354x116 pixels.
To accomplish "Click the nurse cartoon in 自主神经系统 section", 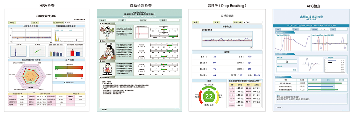I will (x=107, y=32).
